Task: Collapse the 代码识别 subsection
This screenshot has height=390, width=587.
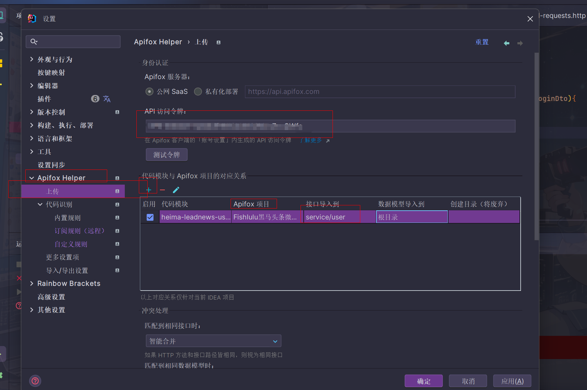Action: click(40, 204)
